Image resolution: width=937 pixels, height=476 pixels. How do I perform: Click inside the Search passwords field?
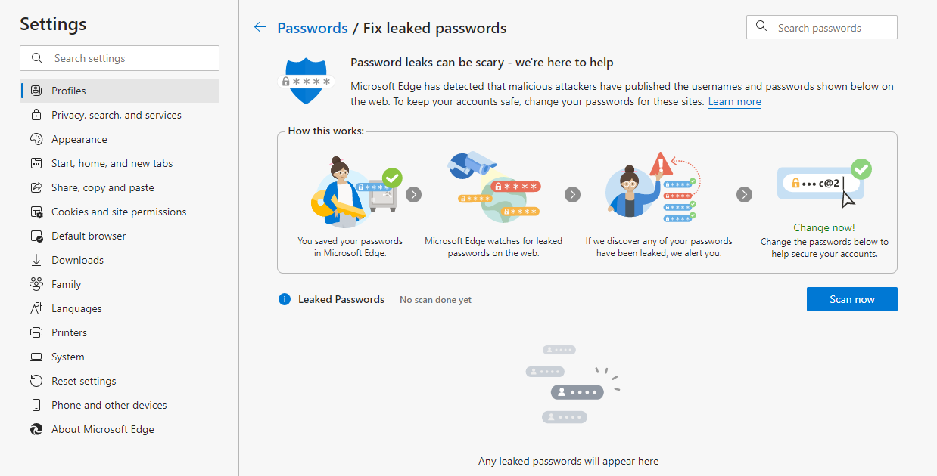pyautogui.click(x=821, y=27)
